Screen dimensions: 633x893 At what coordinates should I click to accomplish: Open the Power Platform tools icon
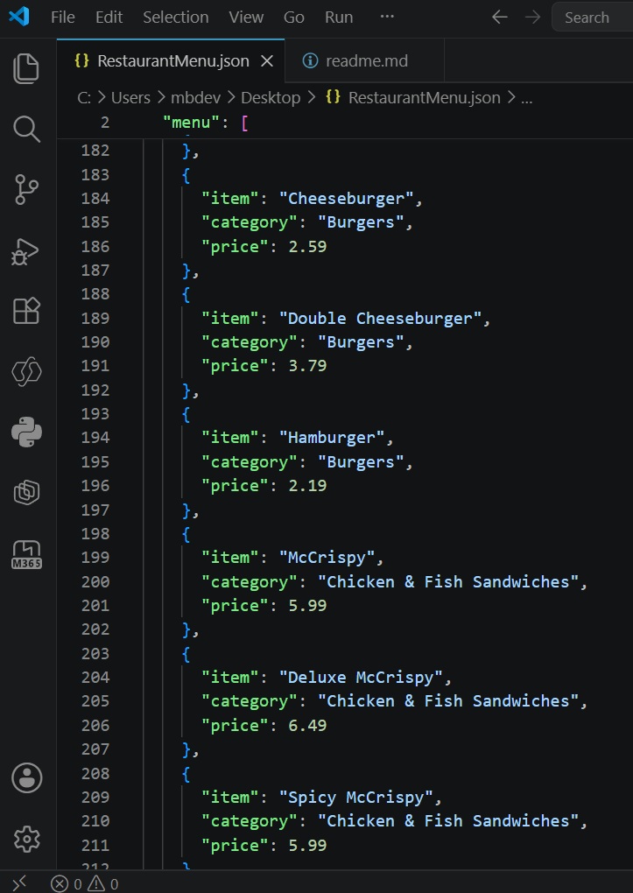coord(26,371)
